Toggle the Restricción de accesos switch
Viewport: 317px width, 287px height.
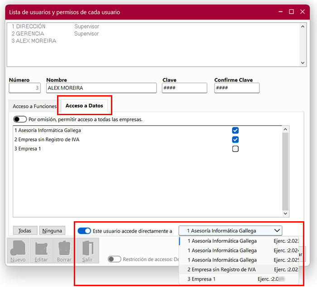pyautogui.click(x=114, y=259)
